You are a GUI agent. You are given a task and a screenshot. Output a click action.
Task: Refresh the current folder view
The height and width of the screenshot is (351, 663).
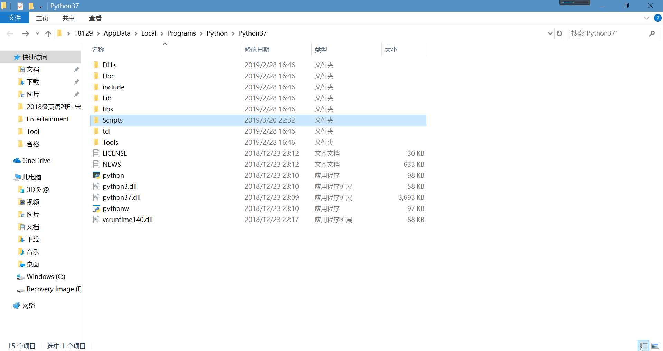pos(559,33)
